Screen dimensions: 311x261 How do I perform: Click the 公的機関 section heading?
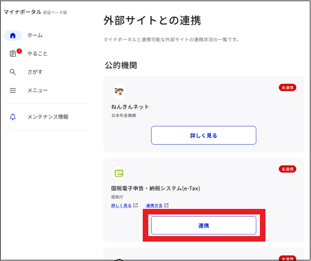[x=121, y=65]
